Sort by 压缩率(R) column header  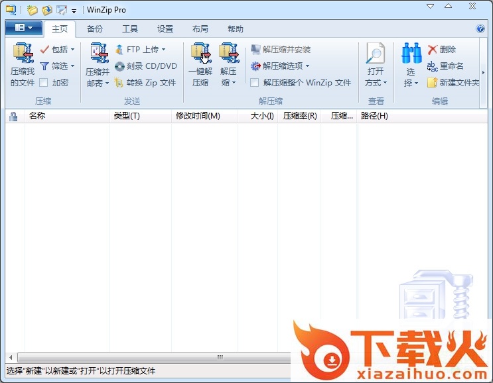tap(299, 116)
